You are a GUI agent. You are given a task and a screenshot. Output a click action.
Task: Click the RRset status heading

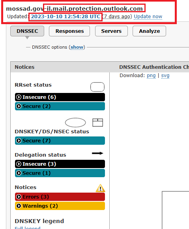click(x=33, y=85)
